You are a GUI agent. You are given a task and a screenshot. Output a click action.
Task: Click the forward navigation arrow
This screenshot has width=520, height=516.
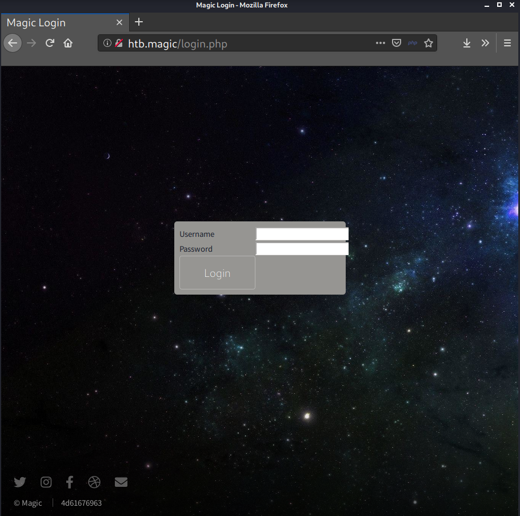click(x=31, y=43)
